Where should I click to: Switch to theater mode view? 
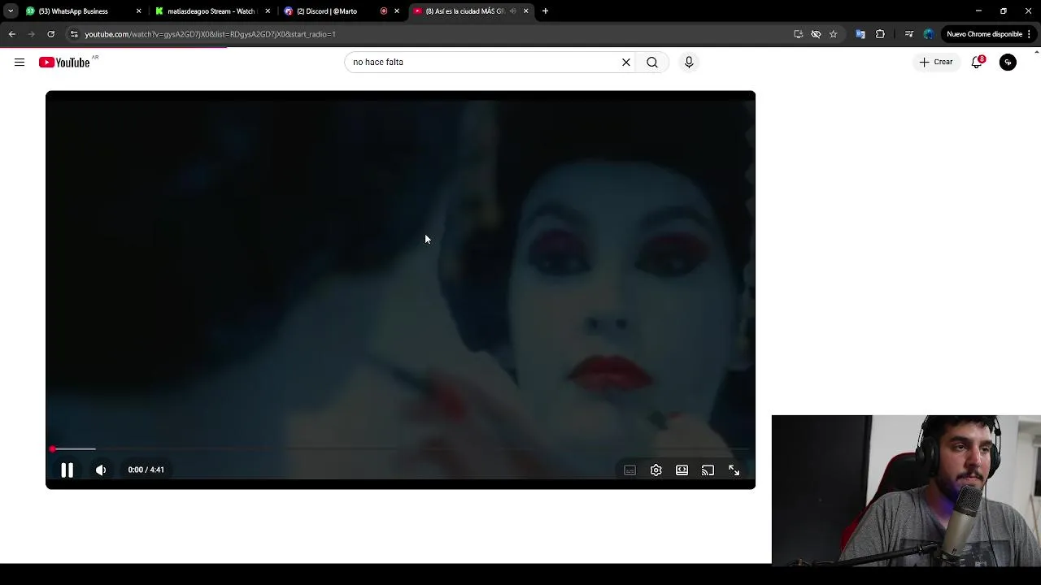682,470
